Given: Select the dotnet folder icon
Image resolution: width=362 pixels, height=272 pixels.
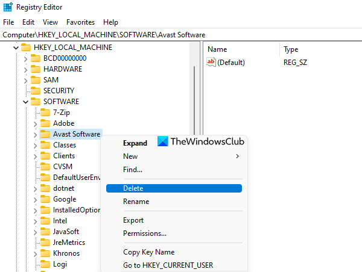Looking at the screenshot, I should pyautogui.click(x=45, y=188).
